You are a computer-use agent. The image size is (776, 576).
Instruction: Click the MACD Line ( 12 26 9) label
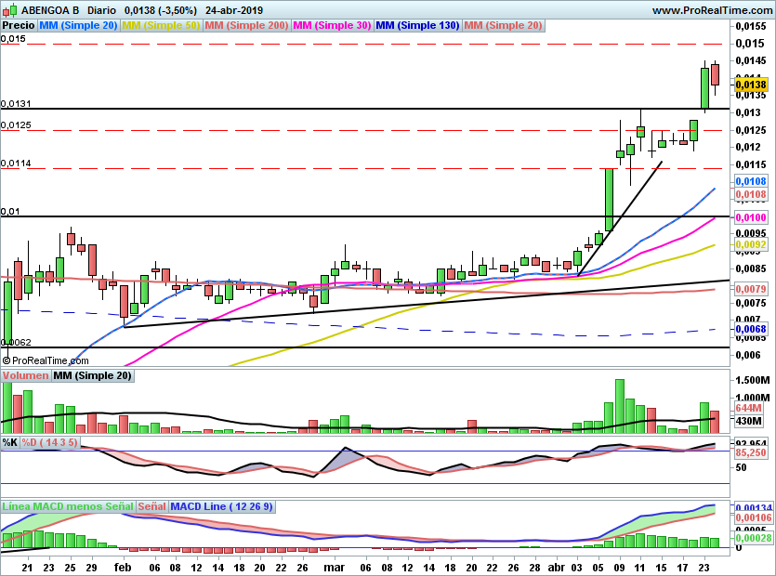[221, 506]
